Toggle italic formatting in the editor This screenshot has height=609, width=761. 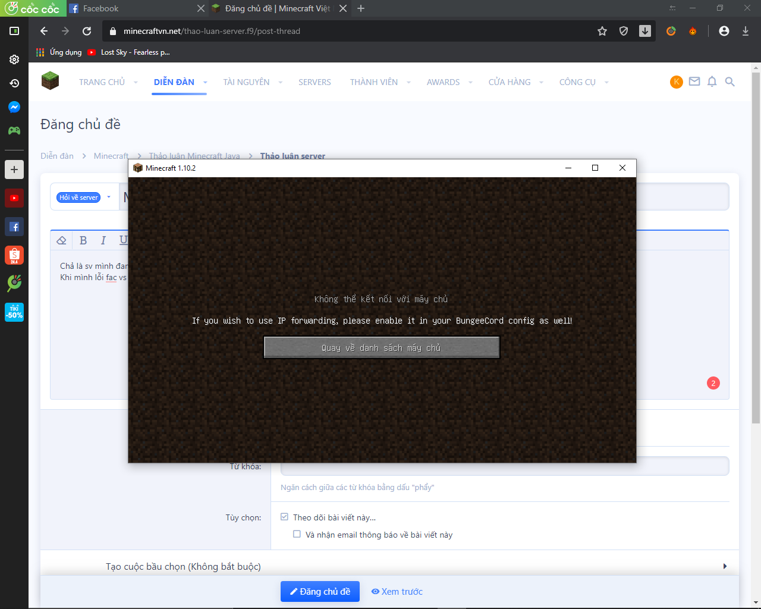pyautogui.click(x=103, y=240)
